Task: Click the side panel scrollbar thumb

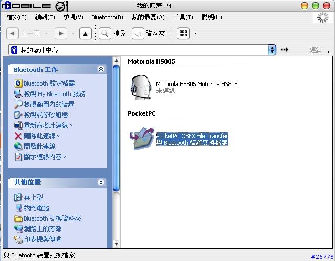Action: (x=116, y=128)
